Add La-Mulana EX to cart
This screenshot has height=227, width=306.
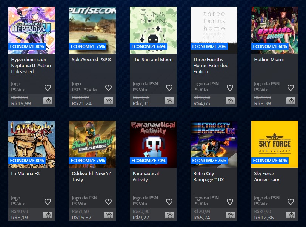click(48, 215)
